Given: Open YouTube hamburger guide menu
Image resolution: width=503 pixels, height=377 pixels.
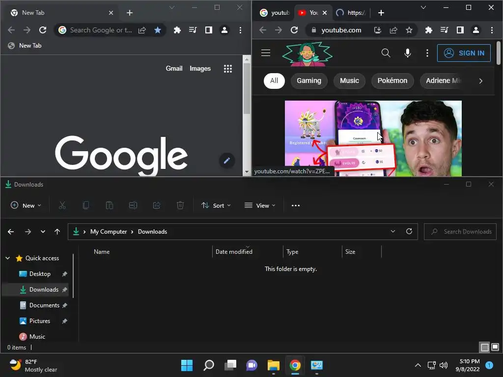Looking at the screenshot, I should click(266, 53).
